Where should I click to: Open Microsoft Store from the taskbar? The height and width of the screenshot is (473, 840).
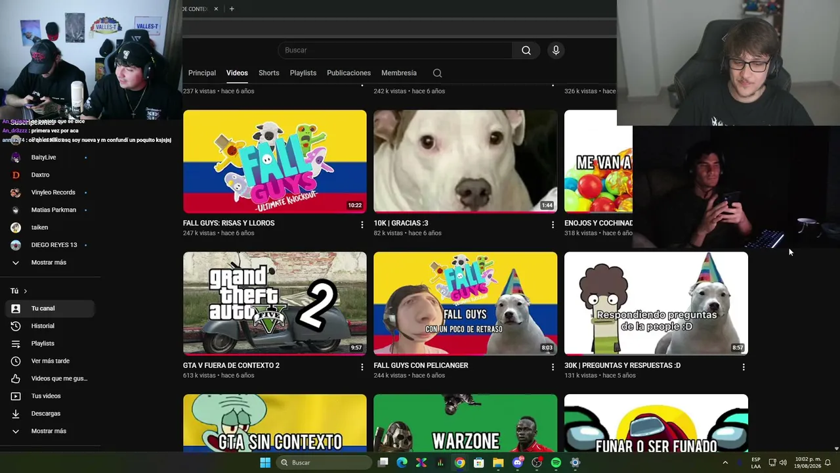pos(479,462)
